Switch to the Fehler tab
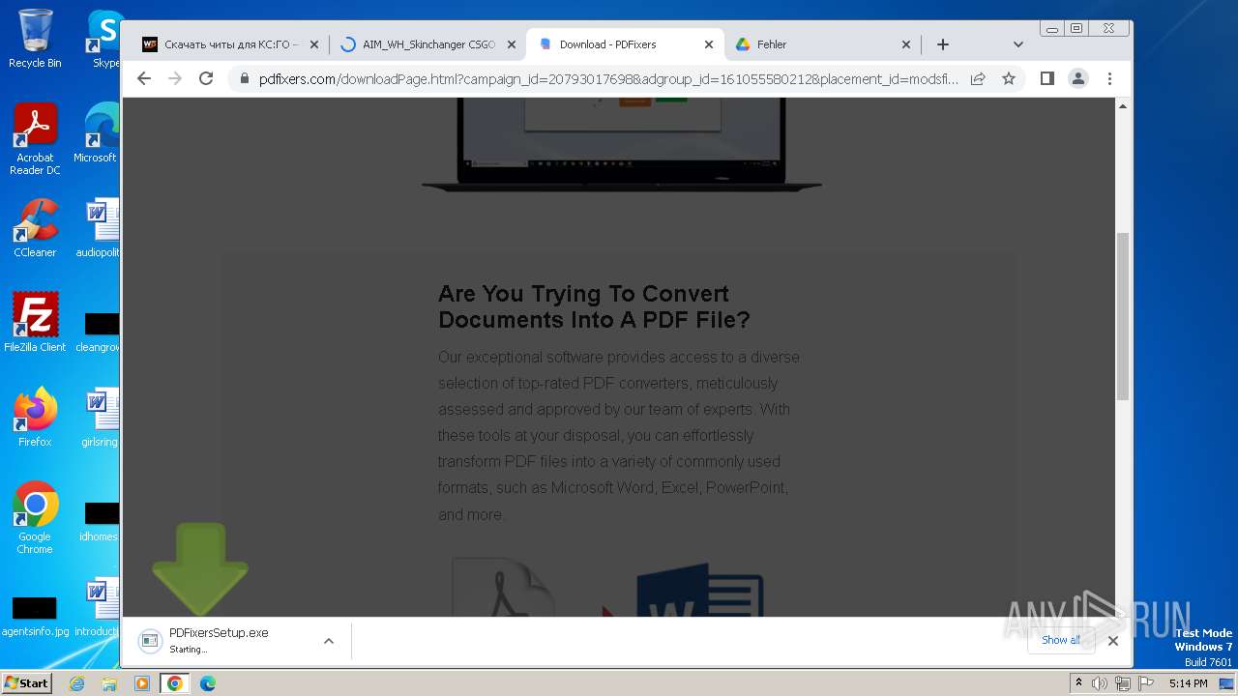1238x696 pixels. click(x=822, y=44)
